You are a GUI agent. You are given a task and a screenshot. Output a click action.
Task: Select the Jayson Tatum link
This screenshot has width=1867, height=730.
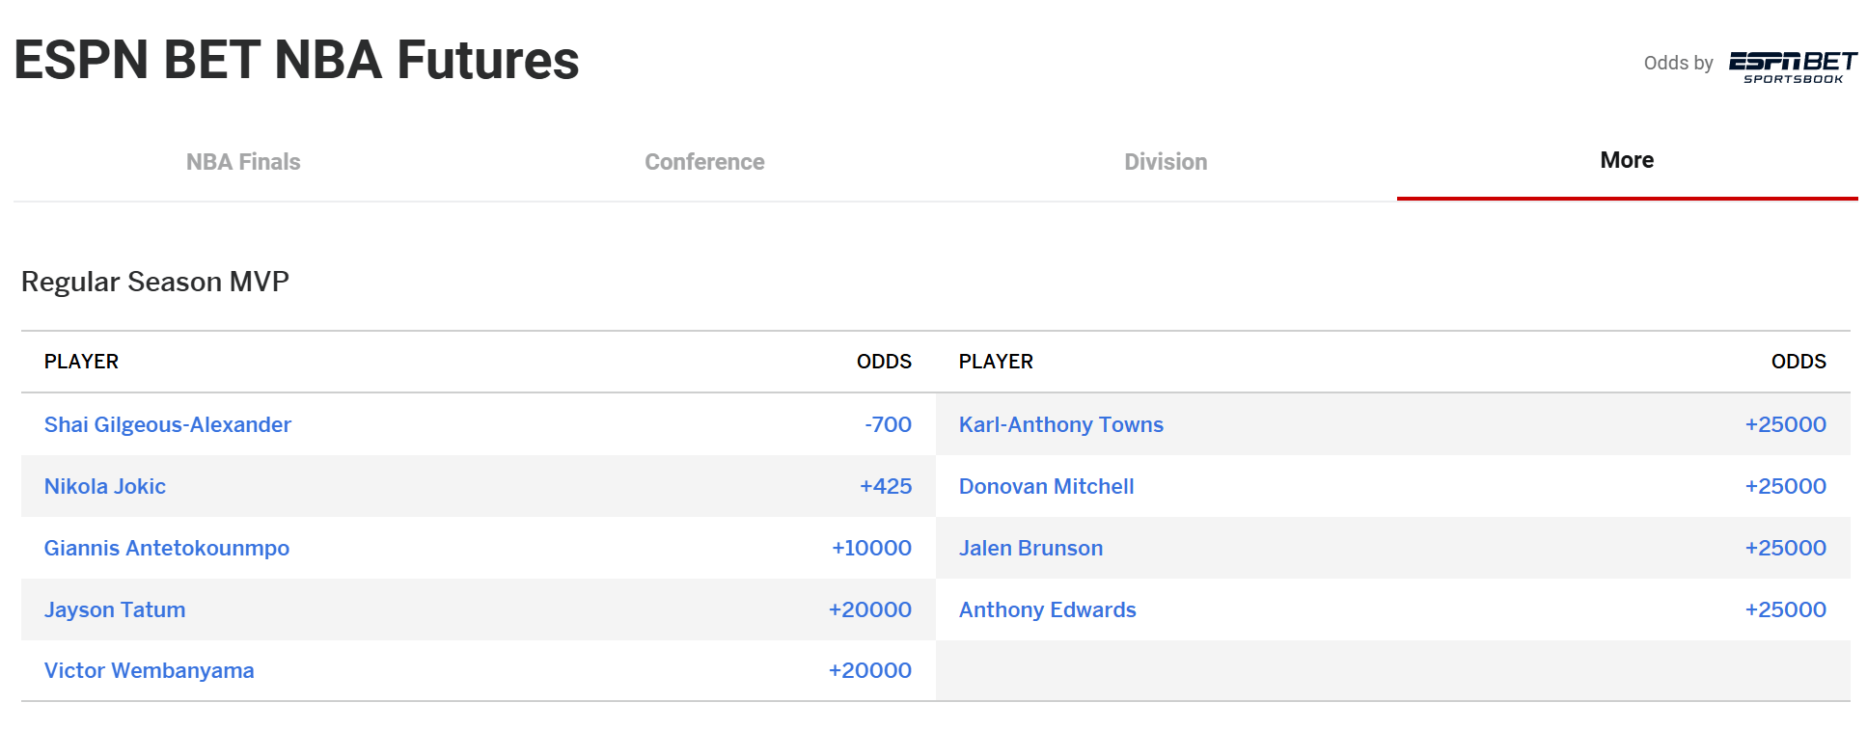click(x=115, y=609)
